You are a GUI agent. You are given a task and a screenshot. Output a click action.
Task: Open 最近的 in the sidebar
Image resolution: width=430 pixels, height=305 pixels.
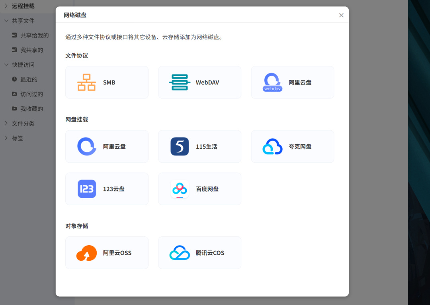click(x=29, y=79)
